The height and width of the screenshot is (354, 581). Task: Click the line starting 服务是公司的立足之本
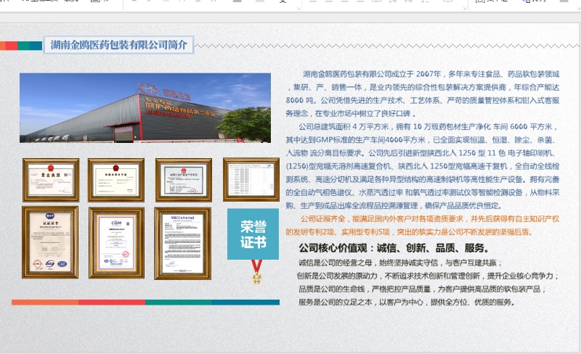tap(407, 302)
